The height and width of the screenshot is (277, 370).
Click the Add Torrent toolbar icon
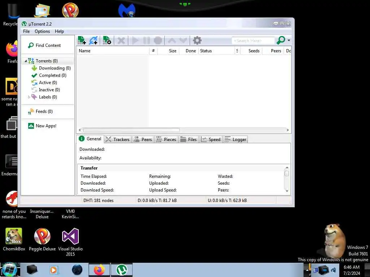click(x=82, y=40)
